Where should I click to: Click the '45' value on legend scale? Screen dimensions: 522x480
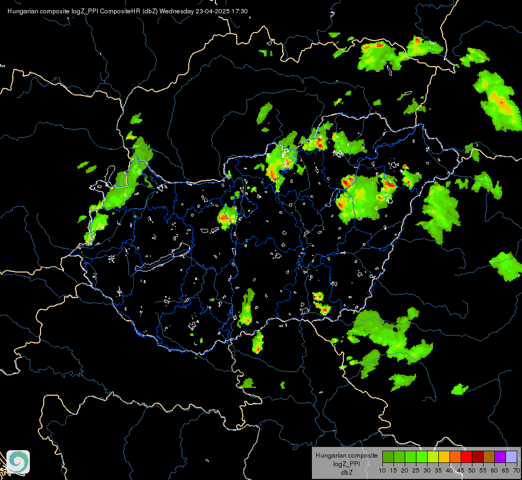tap(461, 470)
